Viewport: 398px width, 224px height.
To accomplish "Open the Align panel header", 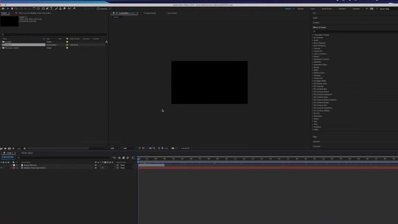I will click(x=315, y=137).
